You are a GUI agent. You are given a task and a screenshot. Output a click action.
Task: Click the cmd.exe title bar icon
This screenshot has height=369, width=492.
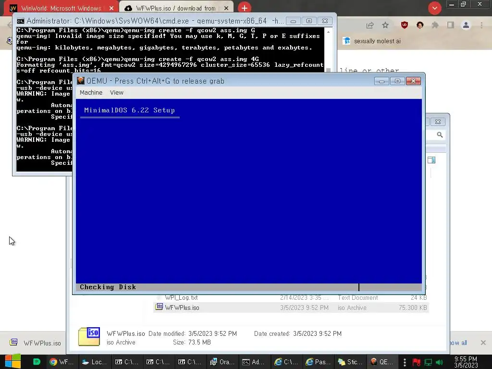pyautogui.click(x=20, y=21)
